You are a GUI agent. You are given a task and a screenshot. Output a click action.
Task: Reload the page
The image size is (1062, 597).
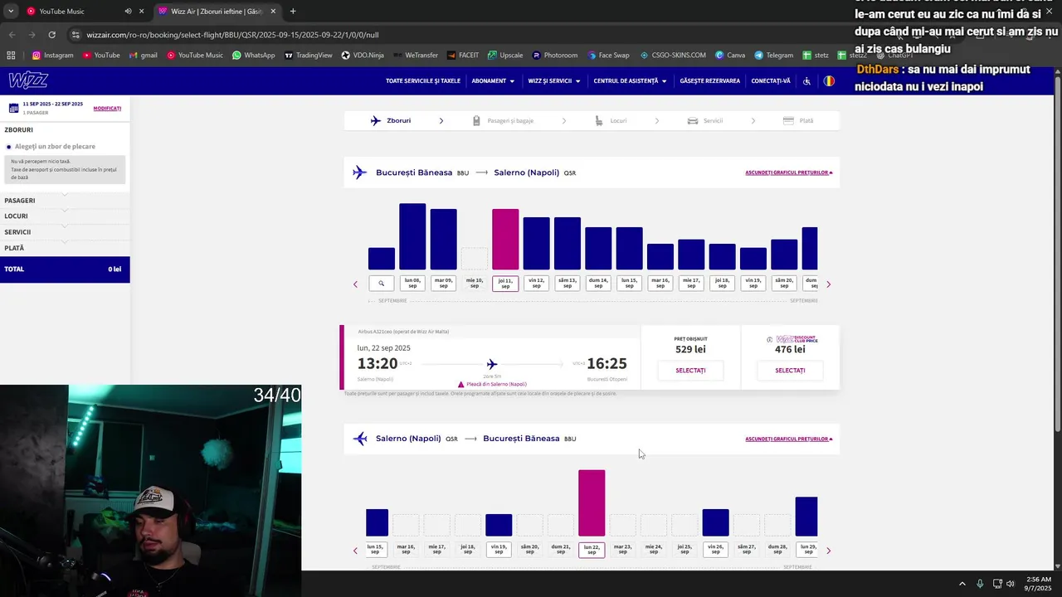coord(51,35)
